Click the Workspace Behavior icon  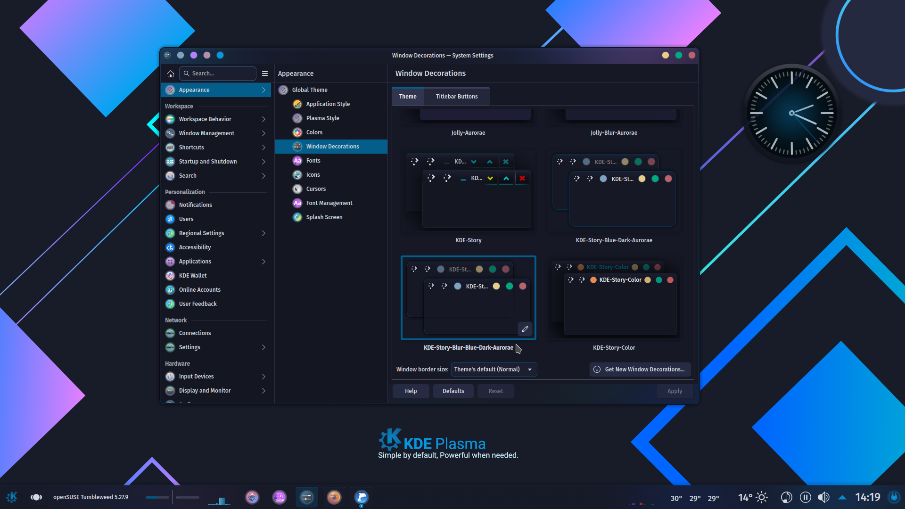[170, 119]
